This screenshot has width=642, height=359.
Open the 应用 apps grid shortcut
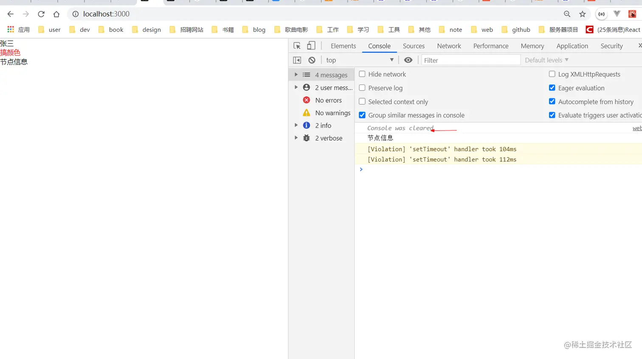pyautogui.click(x=18, y=30)
